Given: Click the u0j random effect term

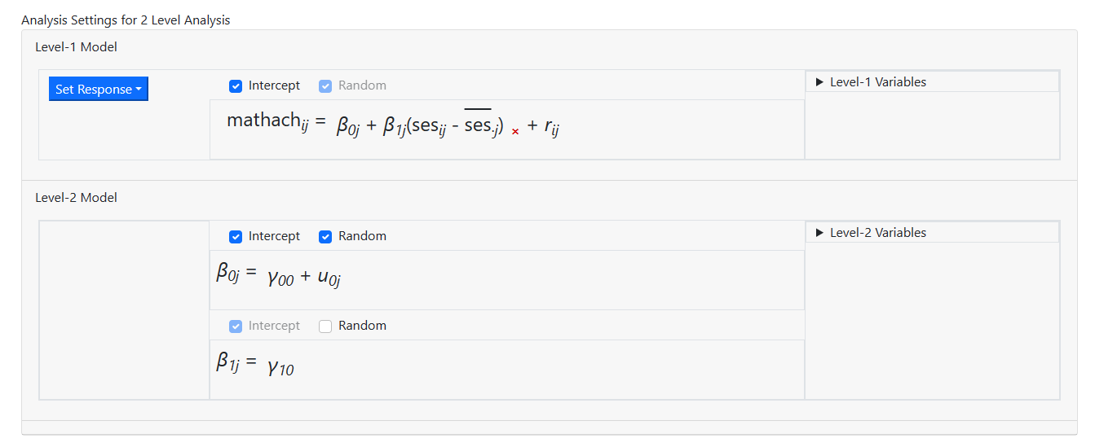Looking at the screenshot, I should pyautogui.click(x=329, y=278).
